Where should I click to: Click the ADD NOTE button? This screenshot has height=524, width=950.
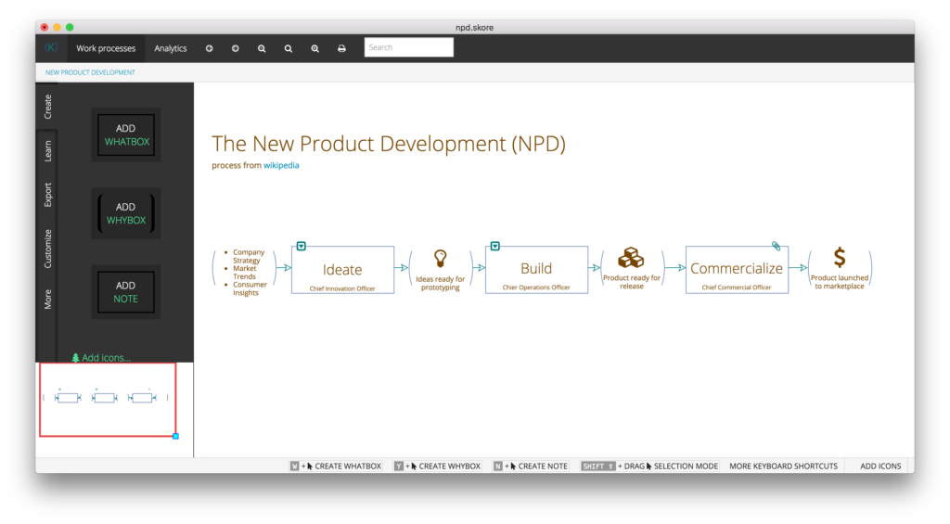click(126, 292)
